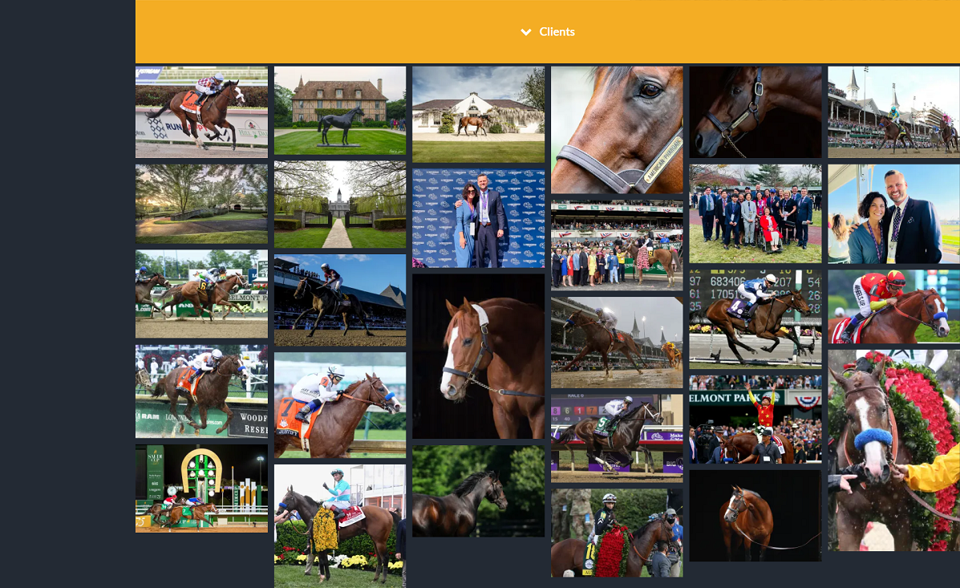Open the bay horse on black background photo
This screenshot has height=588, width=960.
755,516
